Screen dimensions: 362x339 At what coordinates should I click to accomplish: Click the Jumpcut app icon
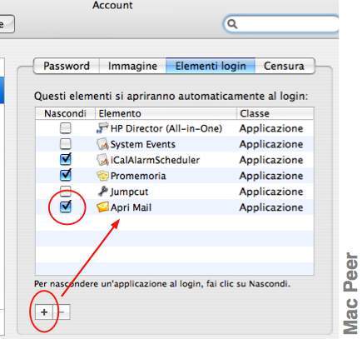[x=102, y=192]
